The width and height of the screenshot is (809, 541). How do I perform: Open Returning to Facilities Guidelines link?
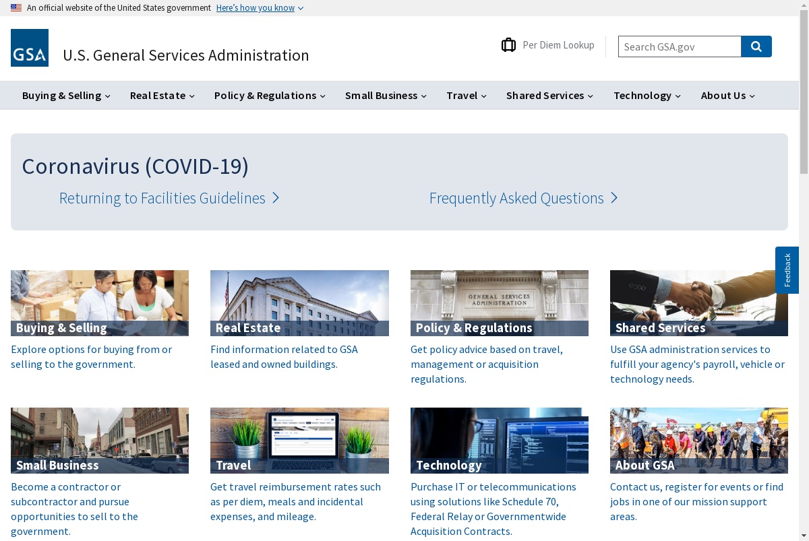[169, 198]
